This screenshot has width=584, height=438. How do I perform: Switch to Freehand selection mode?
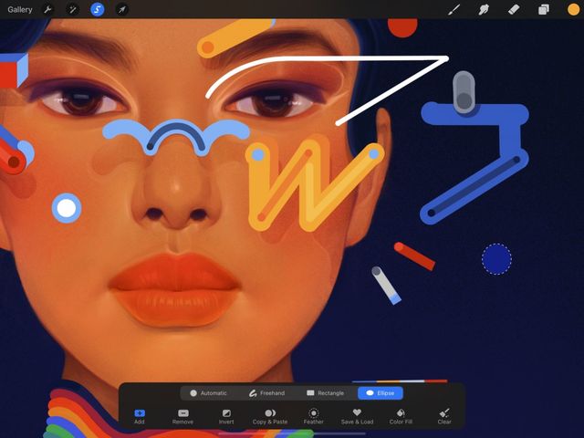click(267, 393)
